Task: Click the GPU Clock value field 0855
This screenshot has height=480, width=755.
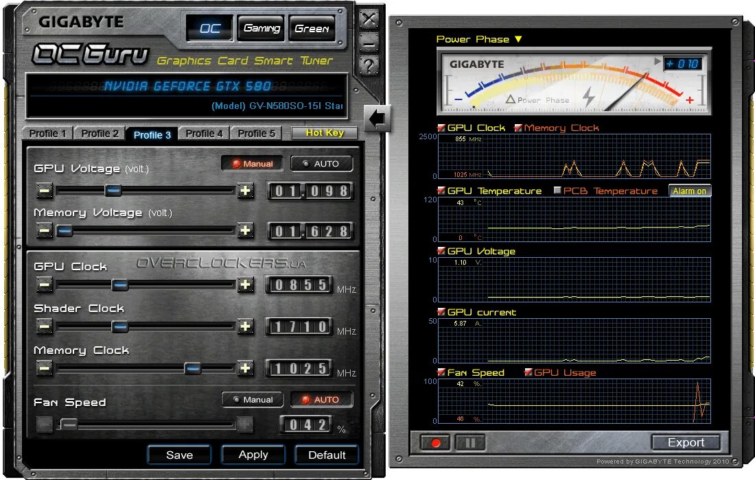Action: pos(299,285)
